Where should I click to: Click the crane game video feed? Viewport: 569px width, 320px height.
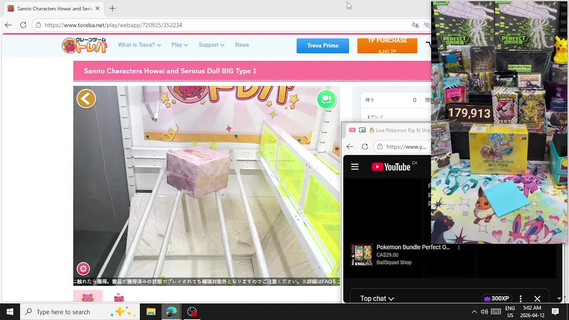pyautogui.click(x=206, y=185)
